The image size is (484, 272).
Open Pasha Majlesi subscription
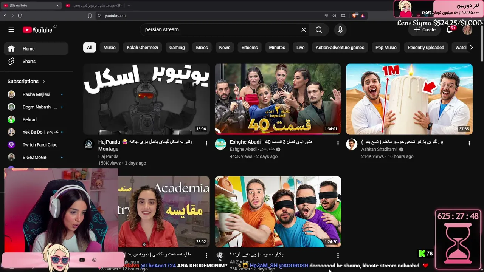(36, 94)
